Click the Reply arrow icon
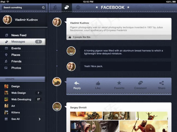Viewport: 177px width, 132px height. point(77,83)
